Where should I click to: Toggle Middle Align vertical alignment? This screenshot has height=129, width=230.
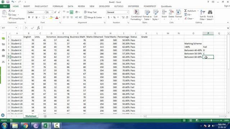[68, 12]
